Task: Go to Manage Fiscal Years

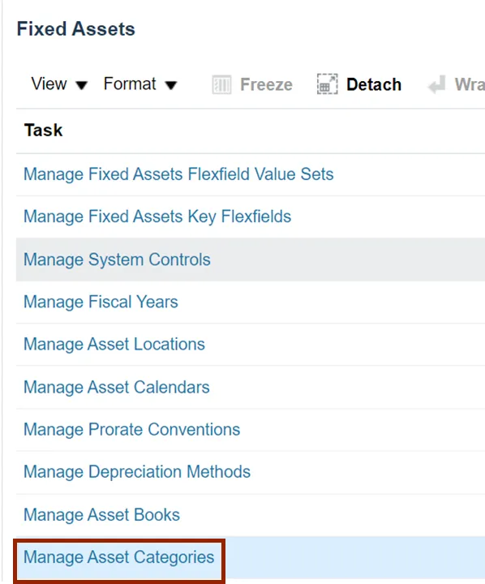Action: click(x=101, y=302)
